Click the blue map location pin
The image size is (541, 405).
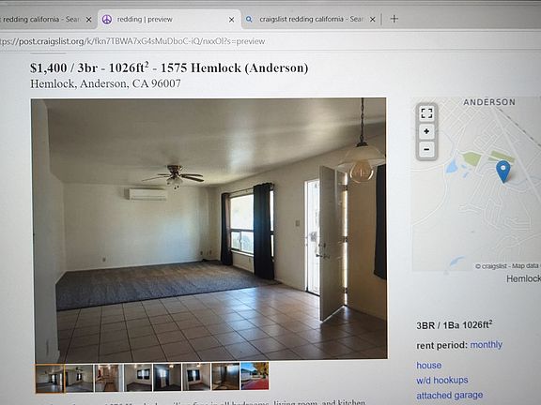(503, 172)
